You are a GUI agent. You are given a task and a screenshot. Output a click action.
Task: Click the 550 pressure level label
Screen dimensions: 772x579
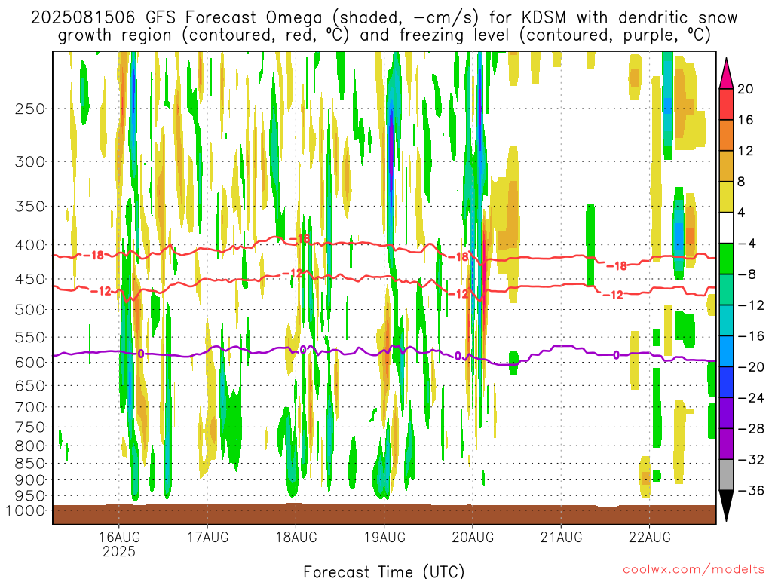click(30, 337)
